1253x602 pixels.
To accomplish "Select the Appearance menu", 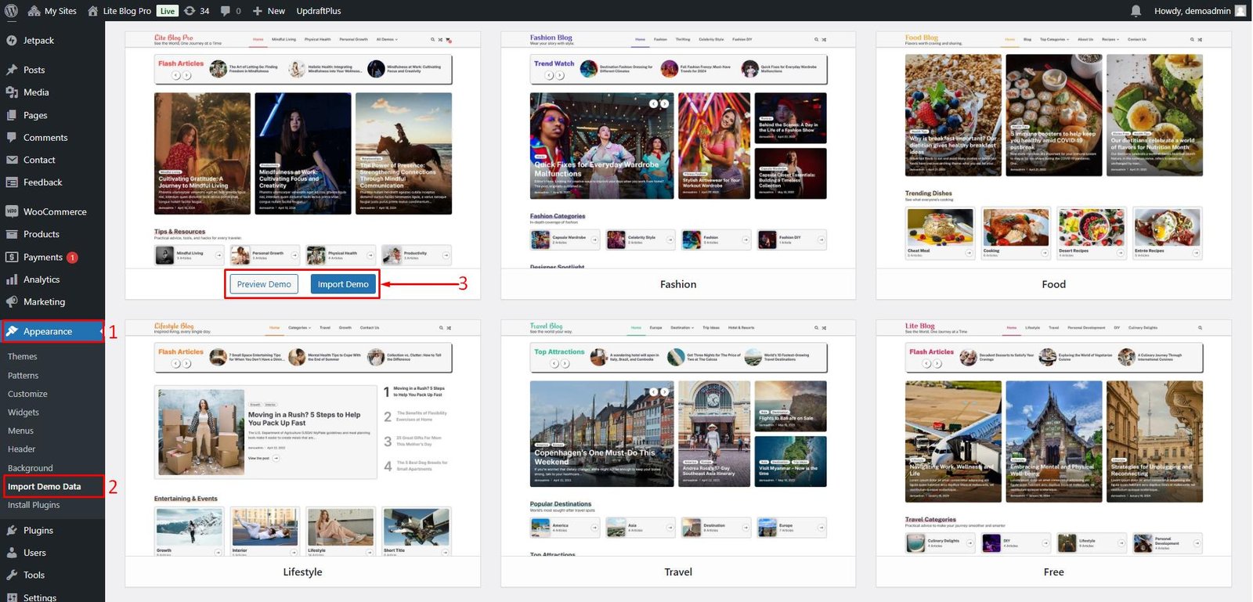I will point(52,331).
